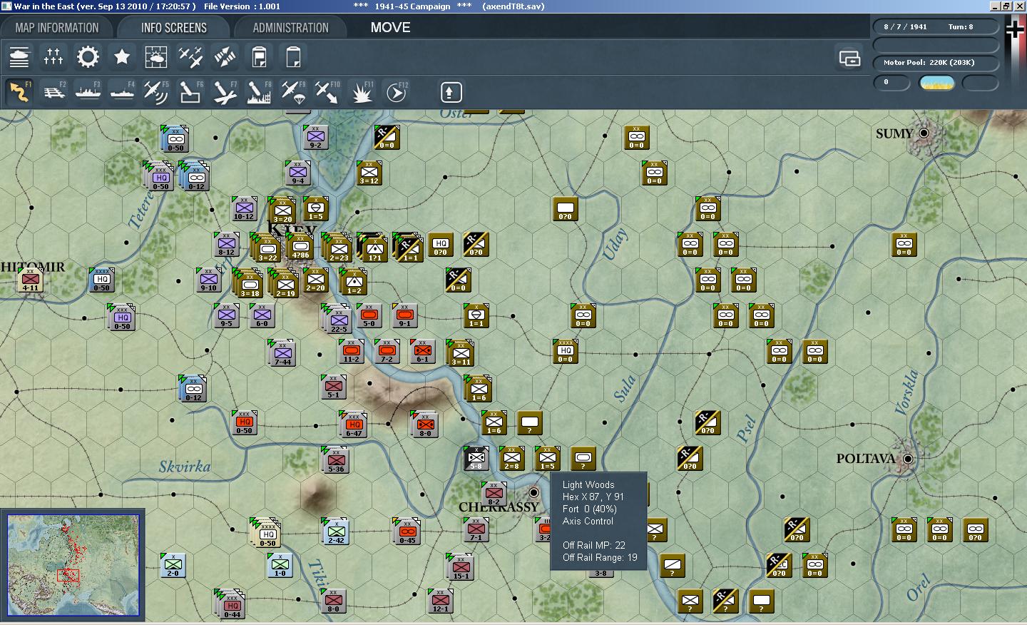Viewport: 1027px width, 625px height.
Task: Open the ADMINISTRATION tab
Action: point(291,28)
